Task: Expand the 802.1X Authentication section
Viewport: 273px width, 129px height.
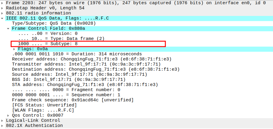Action: point(3,125)
